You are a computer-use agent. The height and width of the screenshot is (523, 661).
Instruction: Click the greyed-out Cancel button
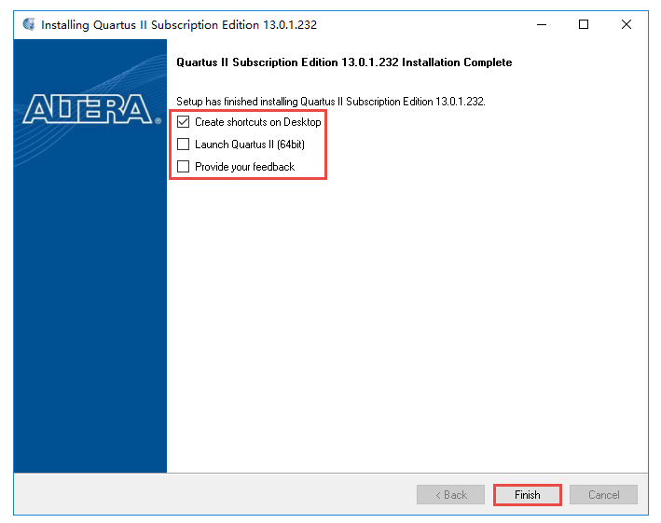click(603, 495)
